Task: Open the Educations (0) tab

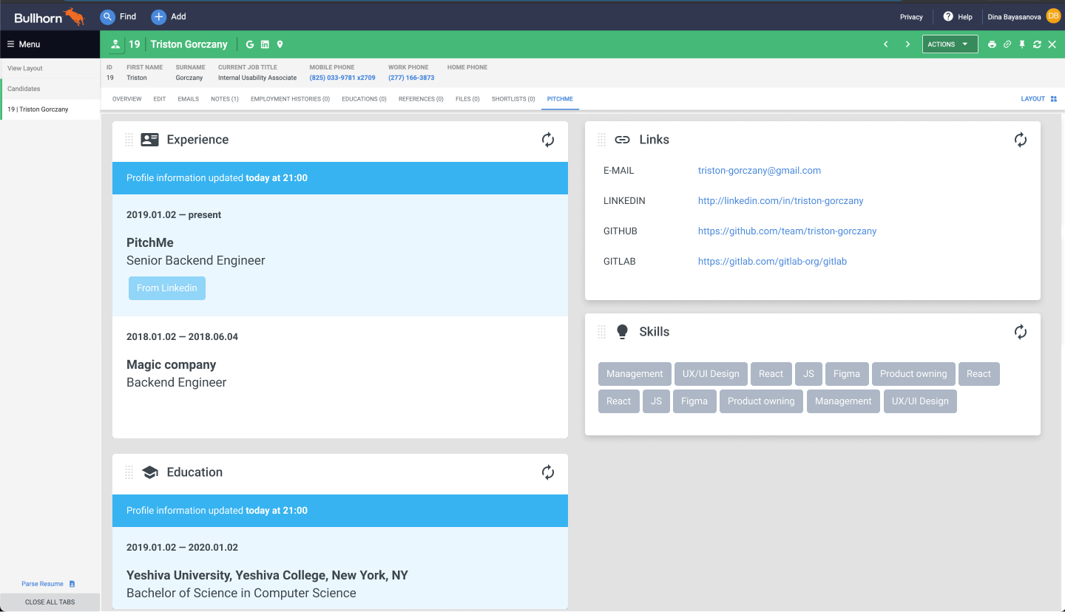Action: pyautogui.click(x=364, y=99)
